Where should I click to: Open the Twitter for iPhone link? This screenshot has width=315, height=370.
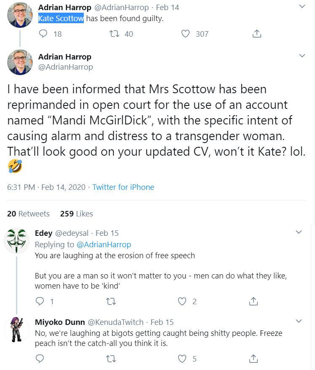pos(123,187)
